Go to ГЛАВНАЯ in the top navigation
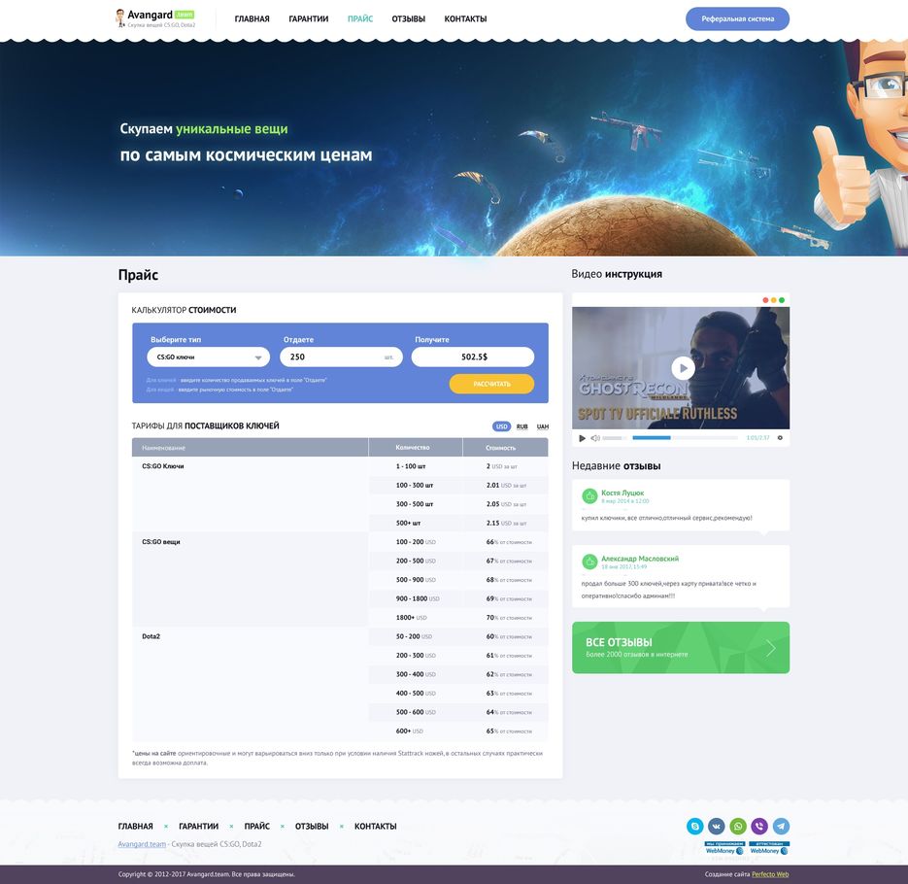 (x=252, y=19)
